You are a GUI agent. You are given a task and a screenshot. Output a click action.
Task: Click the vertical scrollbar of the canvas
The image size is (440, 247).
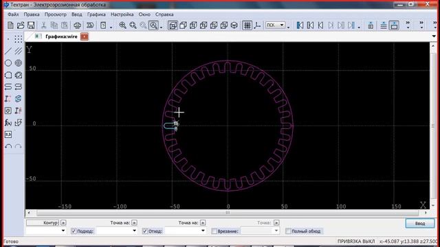(x=433, y=126)
